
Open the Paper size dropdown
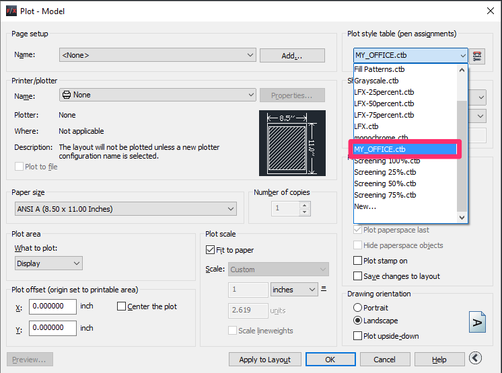[125, 209]
